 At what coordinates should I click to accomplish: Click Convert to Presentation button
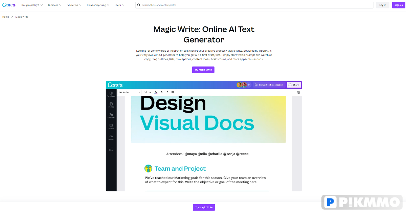(x=269, y=85)
